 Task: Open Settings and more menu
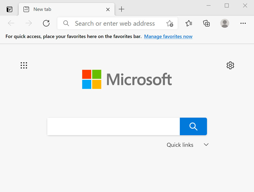click(243, 23)
